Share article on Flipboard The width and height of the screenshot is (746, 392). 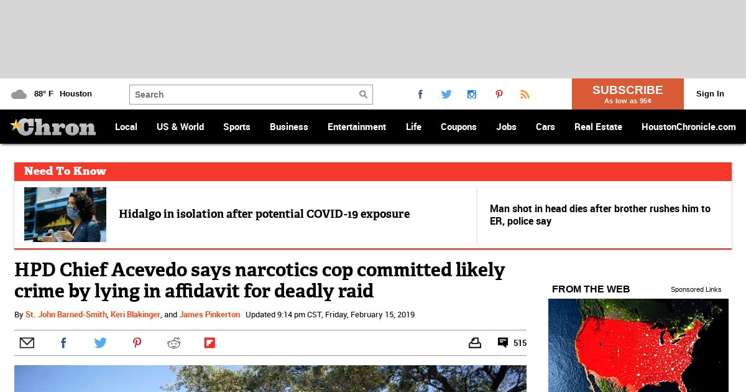(x=210, y=343)
